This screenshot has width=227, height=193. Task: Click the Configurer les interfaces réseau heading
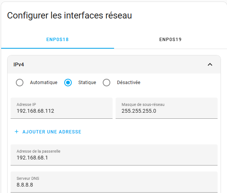(69, 15)
